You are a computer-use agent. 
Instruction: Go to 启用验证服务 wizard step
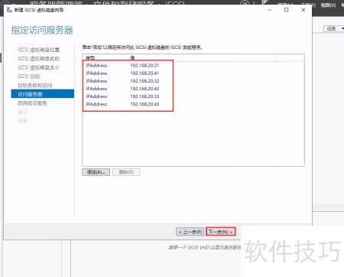[x=32, y=103]
